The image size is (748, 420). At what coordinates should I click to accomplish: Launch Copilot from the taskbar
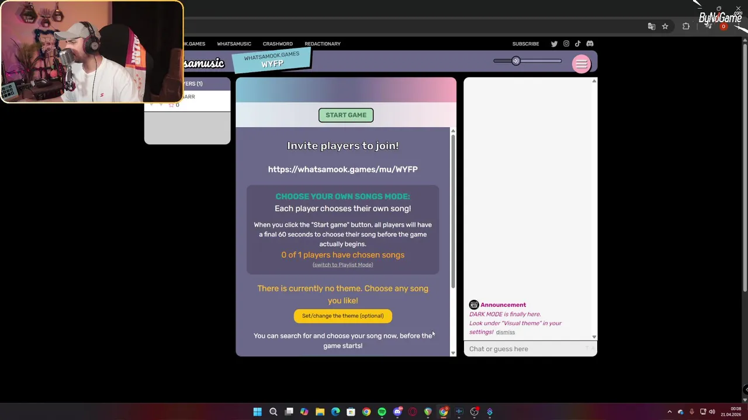[304, 412]
